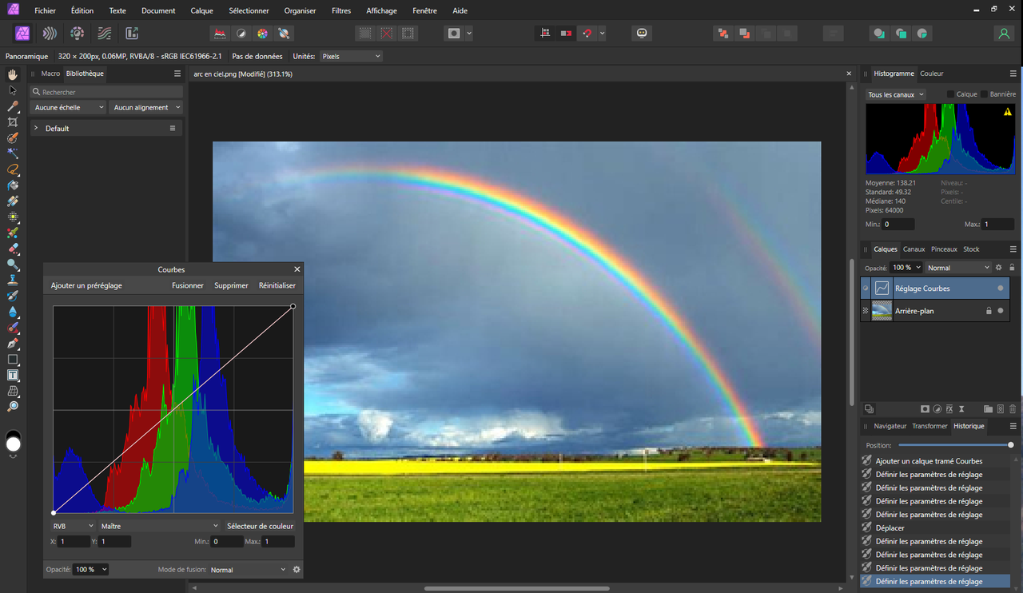Viewport: 1023px width, 593px height.
Task: Select the Crop tool
Action: 13,122
